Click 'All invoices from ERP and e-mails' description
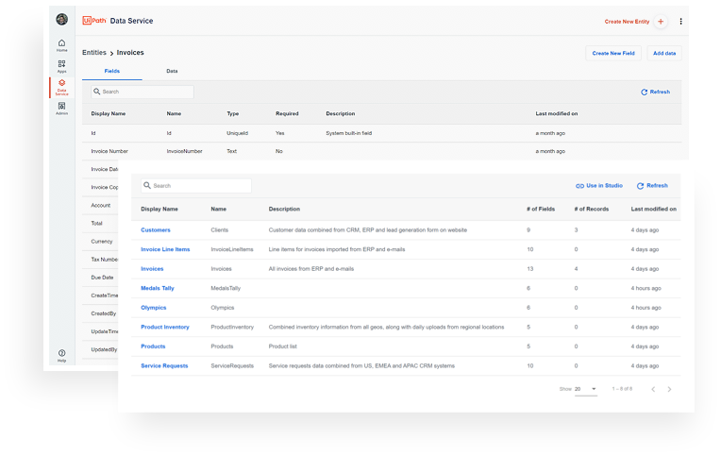This screenshot has width=721, height=456. pos(311,269)
